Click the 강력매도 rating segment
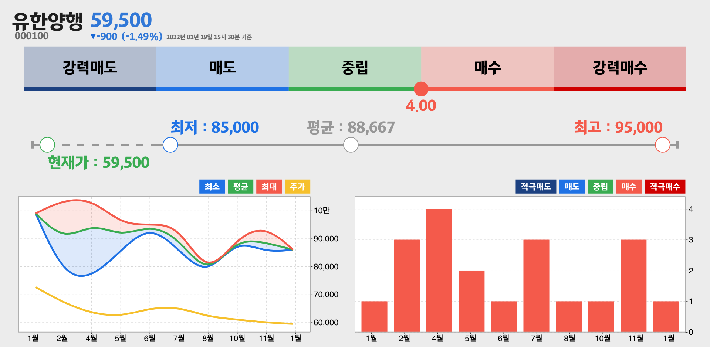710x347 pixels. coord(90,68)
